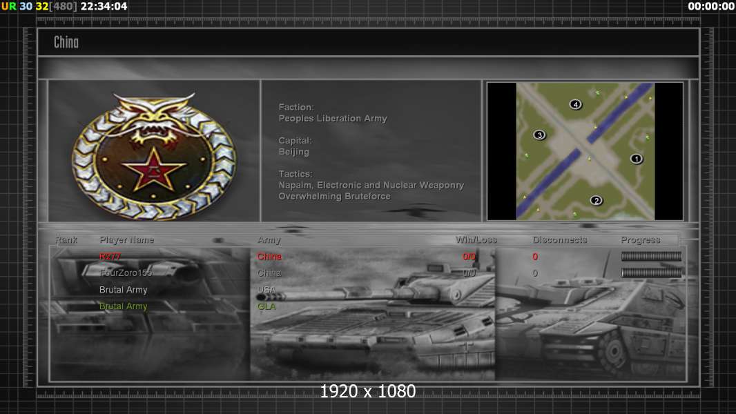736x414 pixels.
Task: Click the UR 30 32 FPS counter
Action: 25,6
